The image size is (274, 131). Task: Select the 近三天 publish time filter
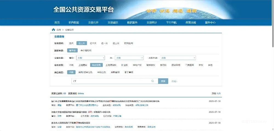tap(82, 43)
